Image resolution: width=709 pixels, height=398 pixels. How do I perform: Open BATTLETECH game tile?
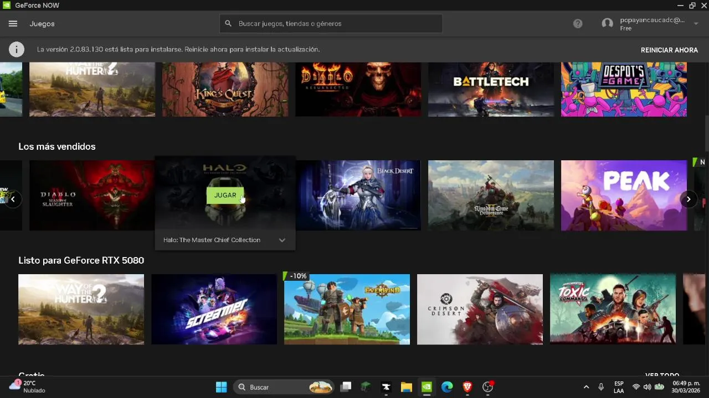491,89
